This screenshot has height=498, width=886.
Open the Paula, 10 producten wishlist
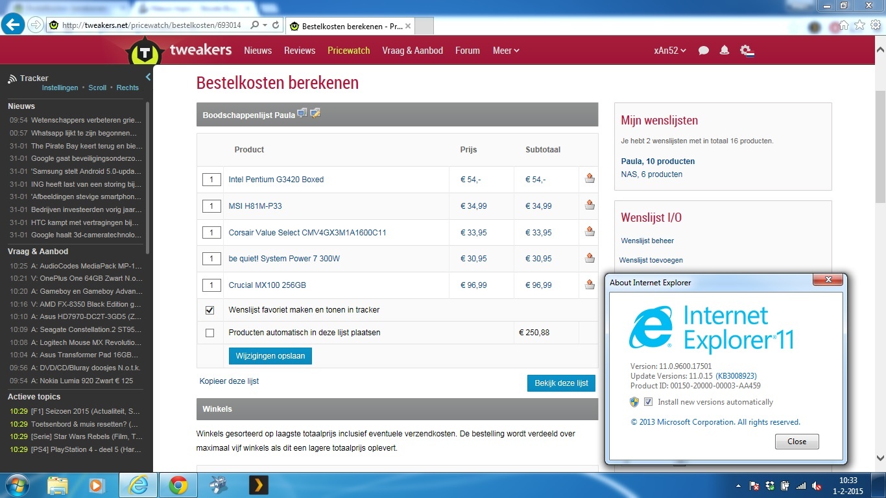click(x=658, y=161)
